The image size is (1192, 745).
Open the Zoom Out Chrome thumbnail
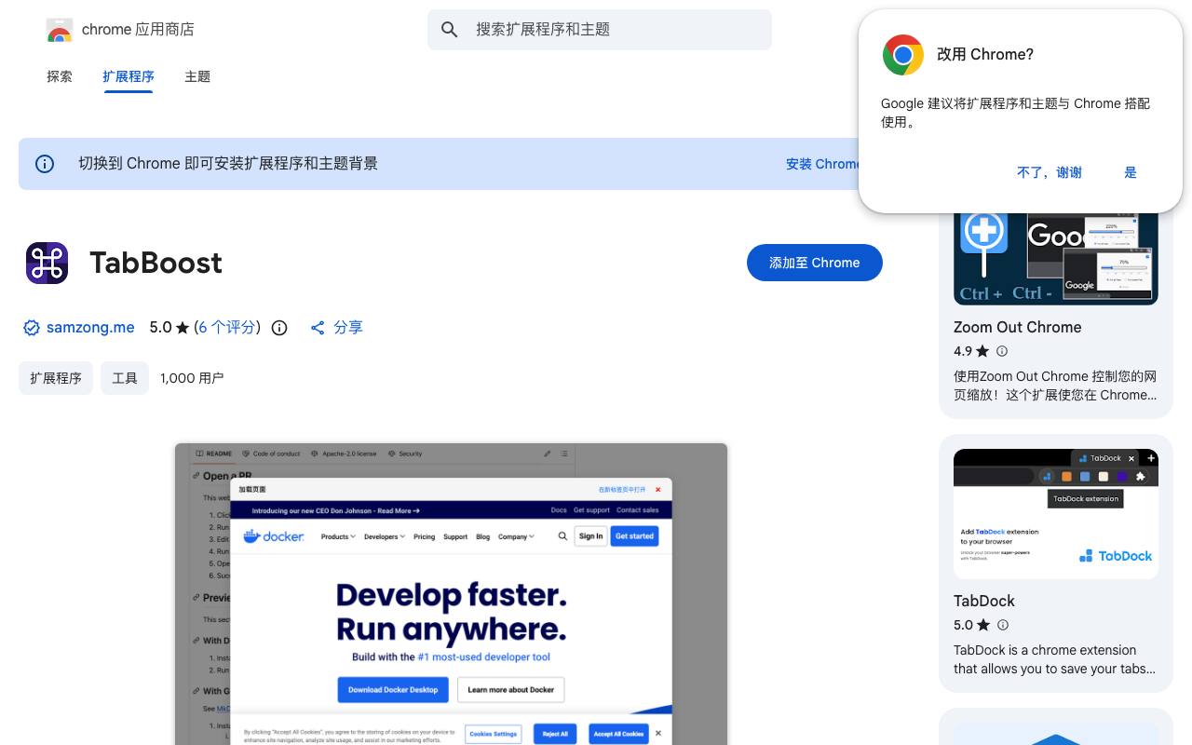[1056, 258]
